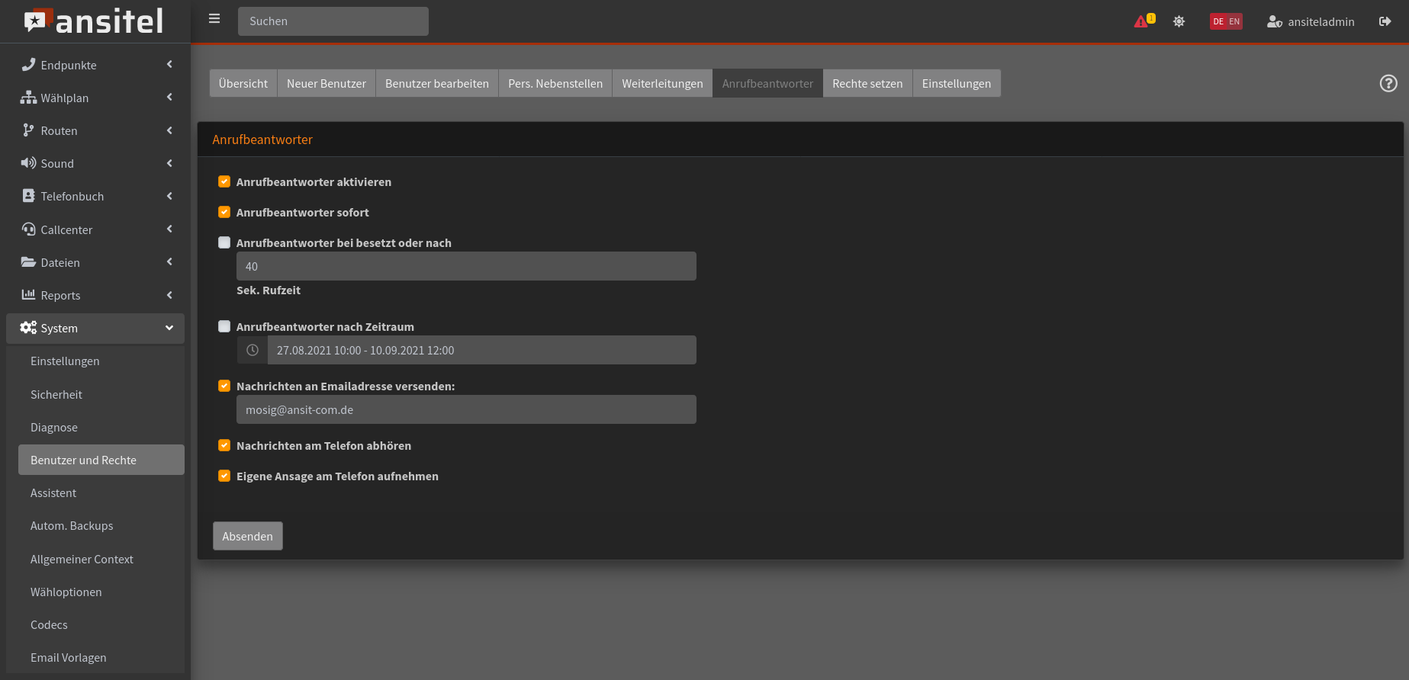Click the Sek. Rufzeit field showing 40
The image size is (1409, 680).
466,267
